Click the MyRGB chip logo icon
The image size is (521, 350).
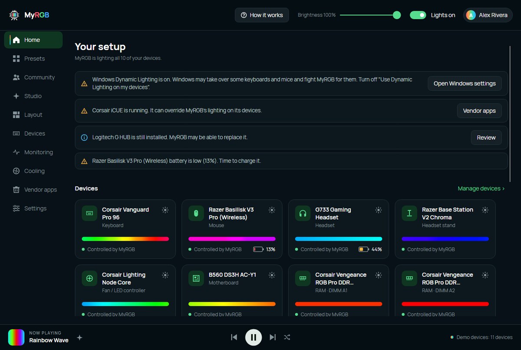coord(14,15)
